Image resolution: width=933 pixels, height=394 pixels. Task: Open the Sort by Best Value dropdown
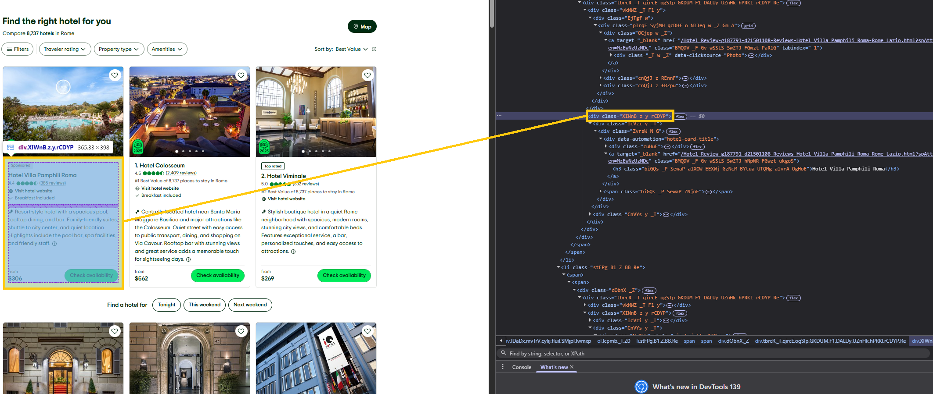tap(351, 49)
